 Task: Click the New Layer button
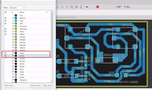pos(9,85)
